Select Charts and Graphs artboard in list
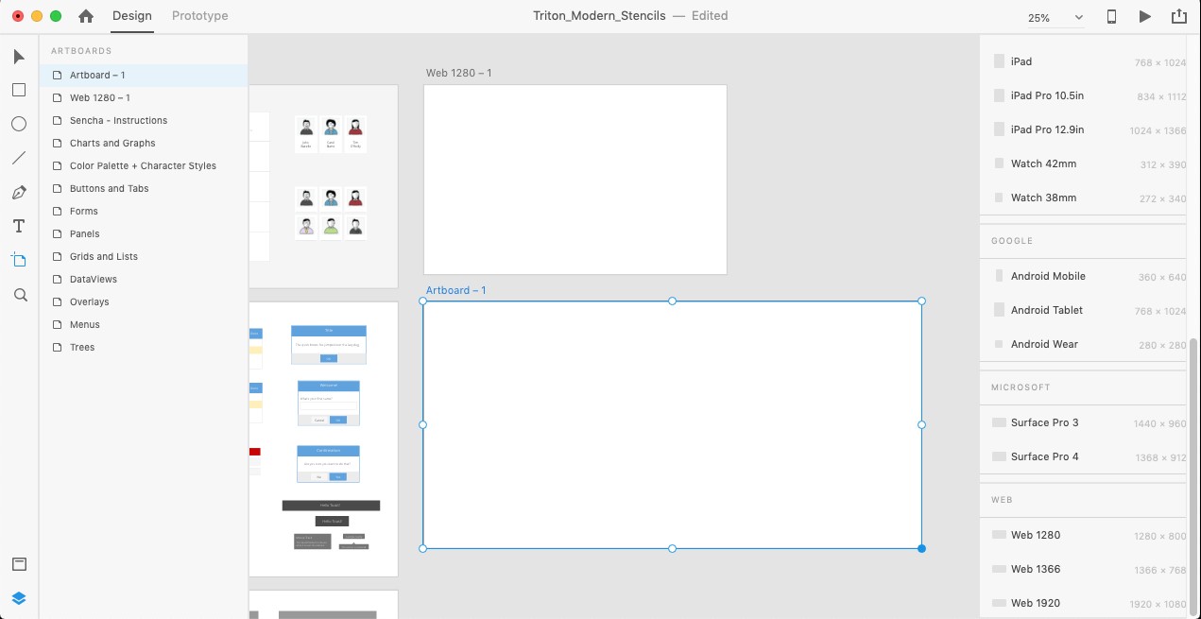The width and height of the screenshot is (1201, 619). 112,143
